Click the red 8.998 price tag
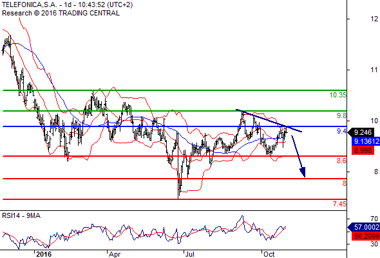This screenshot has width=380, height=258. point(363,150)
